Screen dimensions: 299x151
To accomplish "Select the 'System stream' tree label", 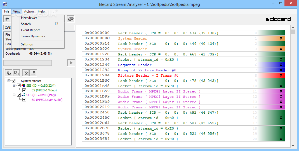I will (x=31, y=81).
